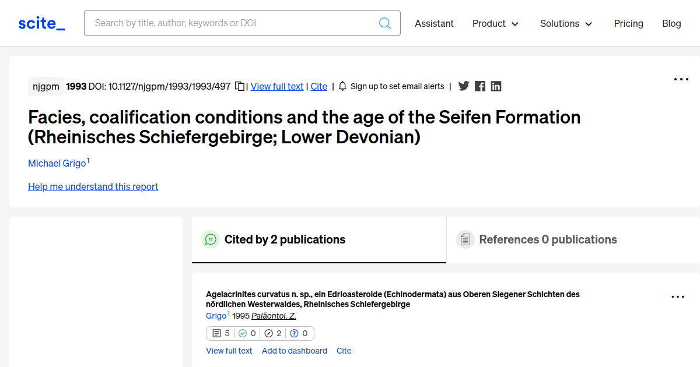700x367 pixels.
Task: Click the bell icon for email alerts
Action: pos(342,86)
